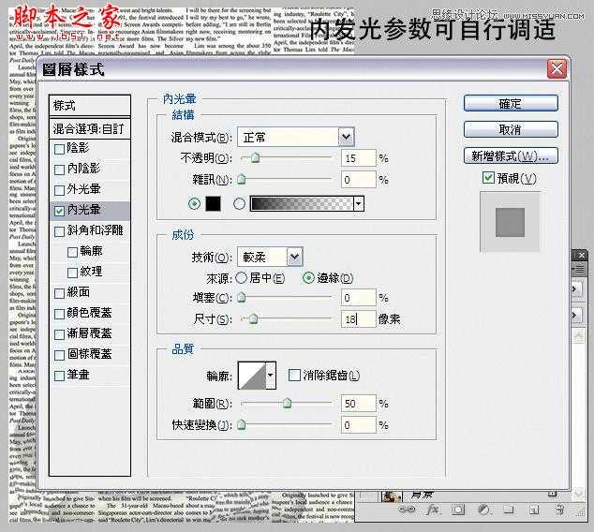Open the 混合模式 blend mode dropdown

click(347, 137)
